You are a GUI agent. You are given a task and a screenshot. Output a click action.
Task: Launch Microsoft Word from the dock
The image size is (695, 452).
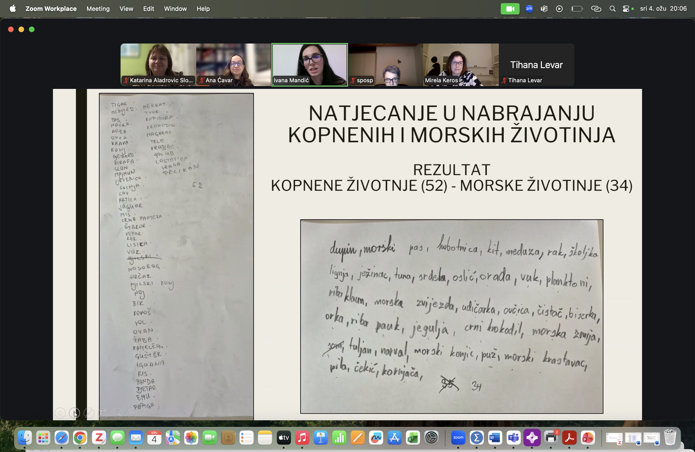click(495, 438)
